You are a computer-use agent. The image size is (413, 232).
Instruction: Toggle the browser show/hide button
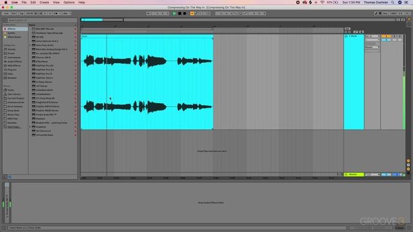(4, 20)
